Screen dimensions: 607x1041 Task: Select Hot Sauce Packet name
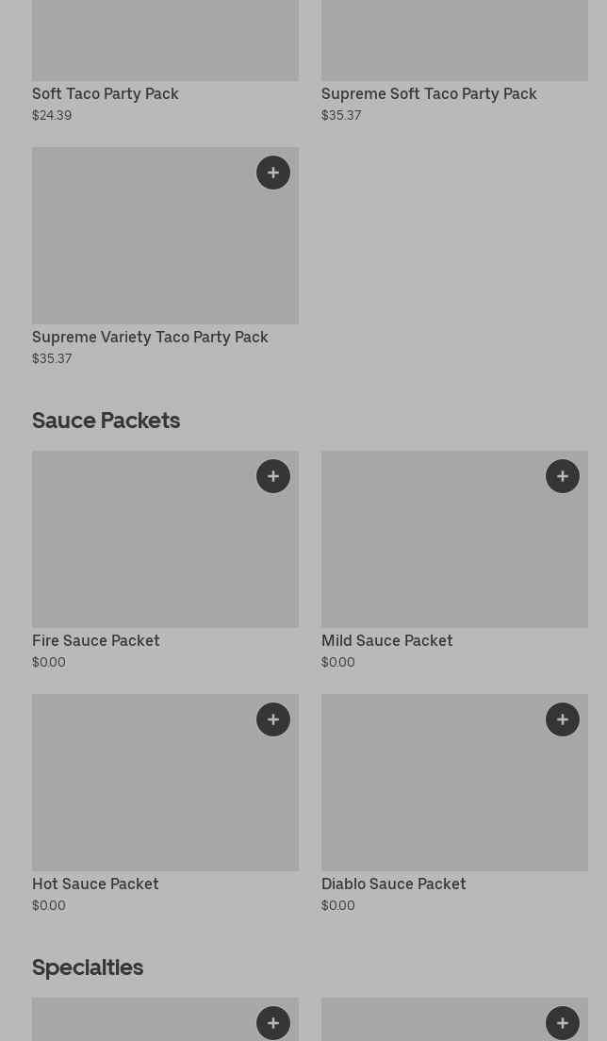point(95,884)
